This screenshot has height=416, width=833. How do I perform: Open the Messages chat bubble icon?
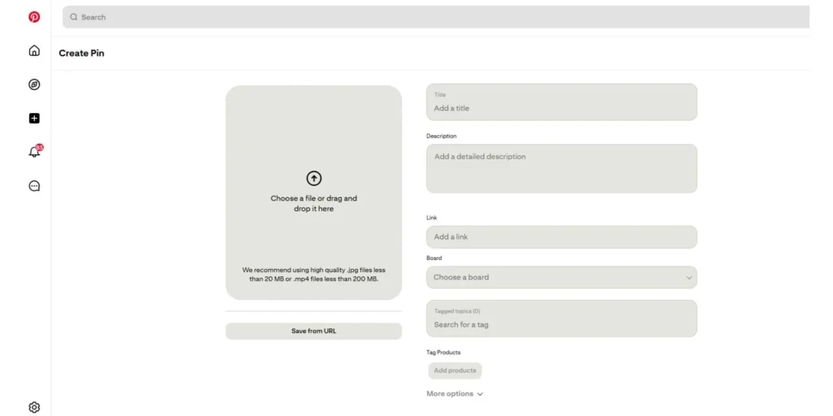[34, 185]
